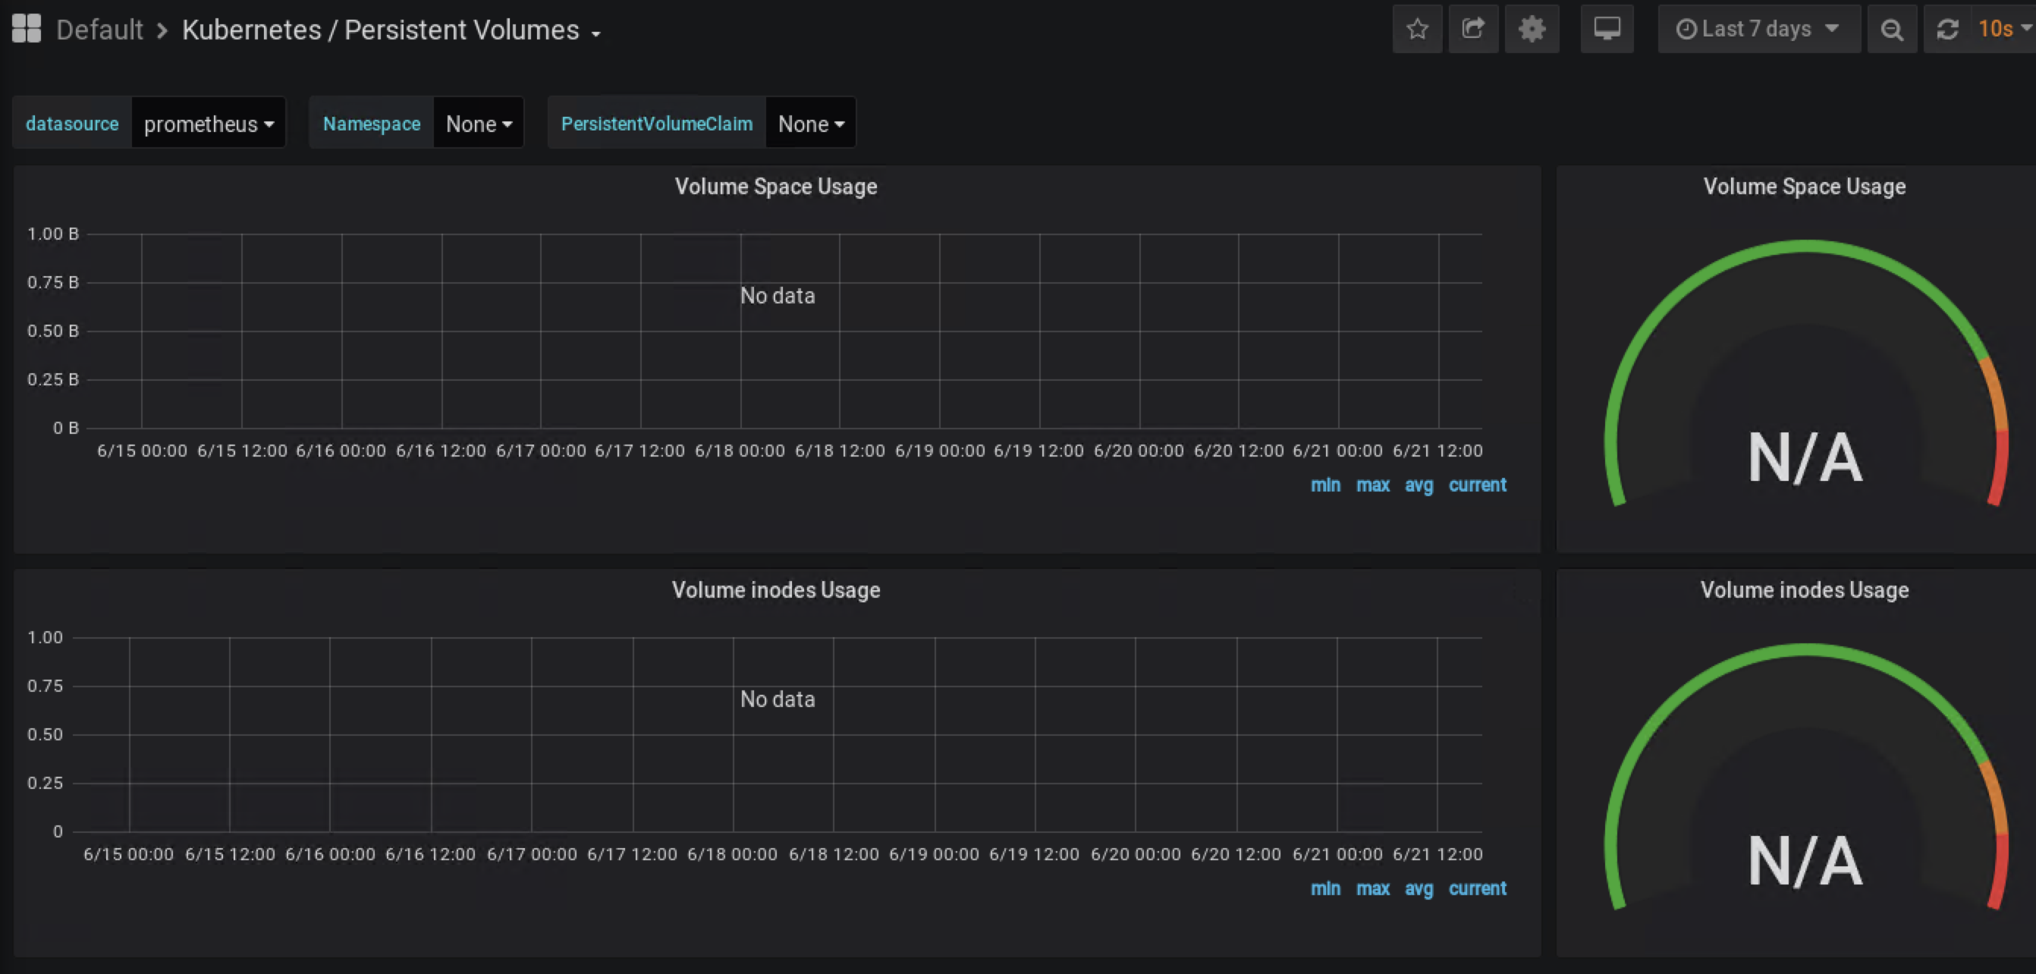Refresh the dashboard manually

1948,30
